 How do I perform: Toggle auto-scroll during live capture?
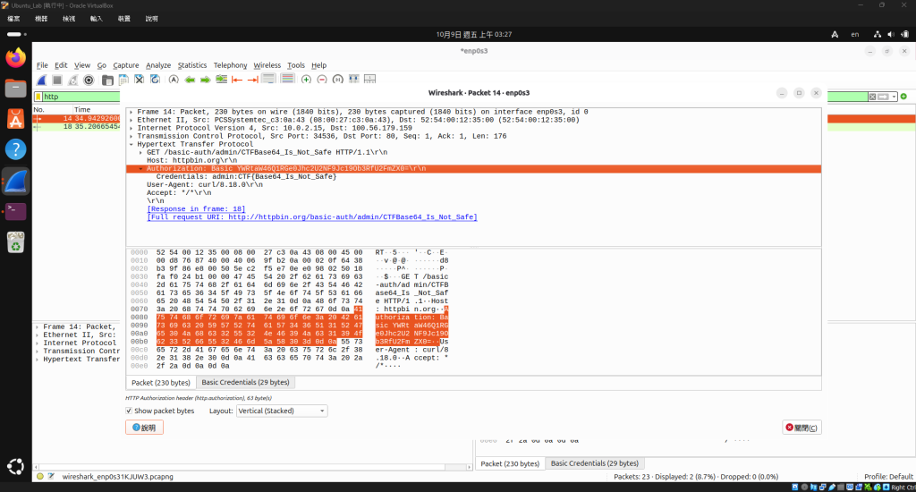268,80
